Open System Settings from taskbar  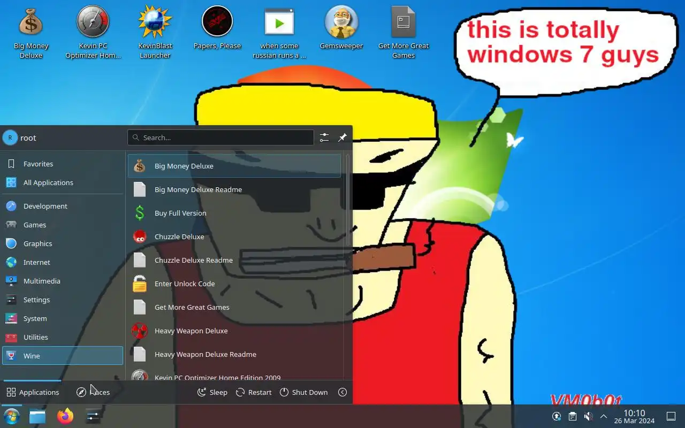[x=93, y=416]
